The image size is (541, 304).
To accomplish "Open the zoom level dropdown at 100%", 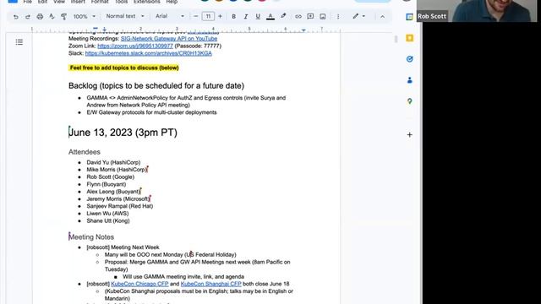I will click(x=85, y=17).
